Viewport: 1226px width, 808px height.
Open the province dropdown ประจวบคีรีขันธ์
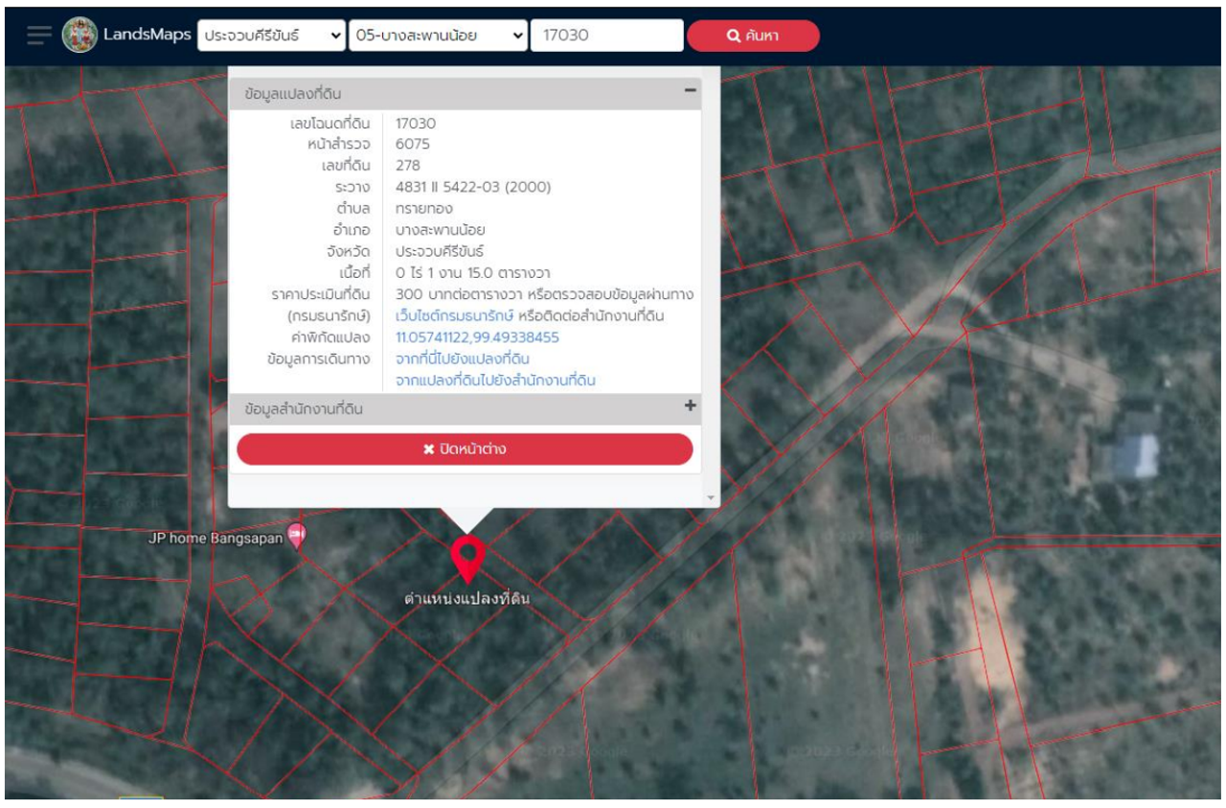271,35
